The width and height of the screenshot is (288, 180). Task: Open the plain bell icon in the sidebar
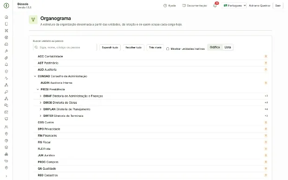click(x=6, y=65)
